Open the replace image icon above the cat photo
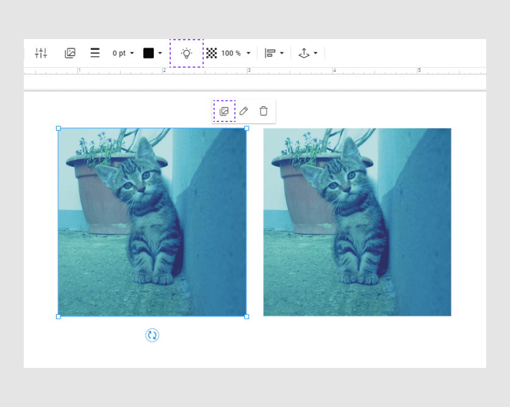 [224, 111]
